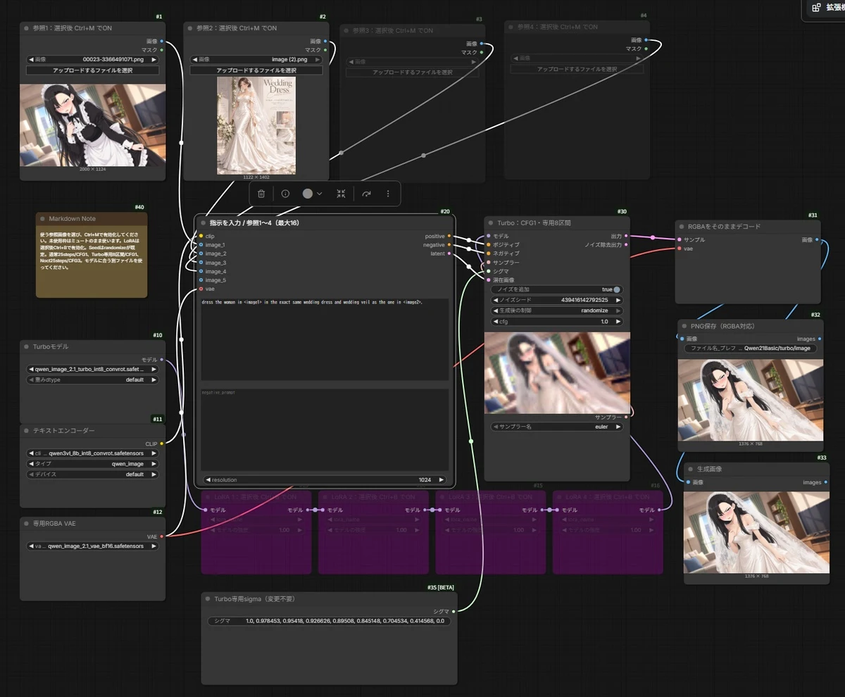Collapse node using shrink arrows icon
The width and height of the screenshot is (845, 697).
[x=341, y=194]
